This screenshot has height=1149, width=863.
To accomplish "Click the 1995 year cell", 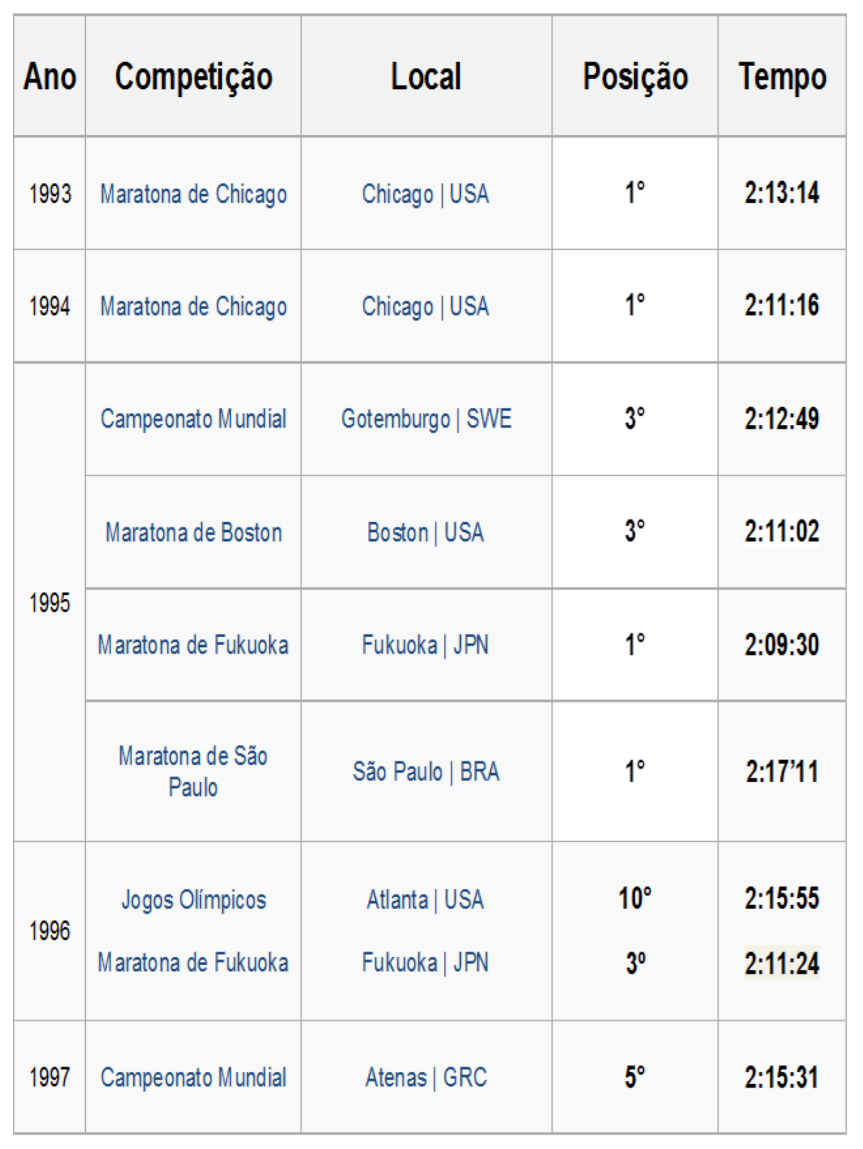I will coord(50,603).
